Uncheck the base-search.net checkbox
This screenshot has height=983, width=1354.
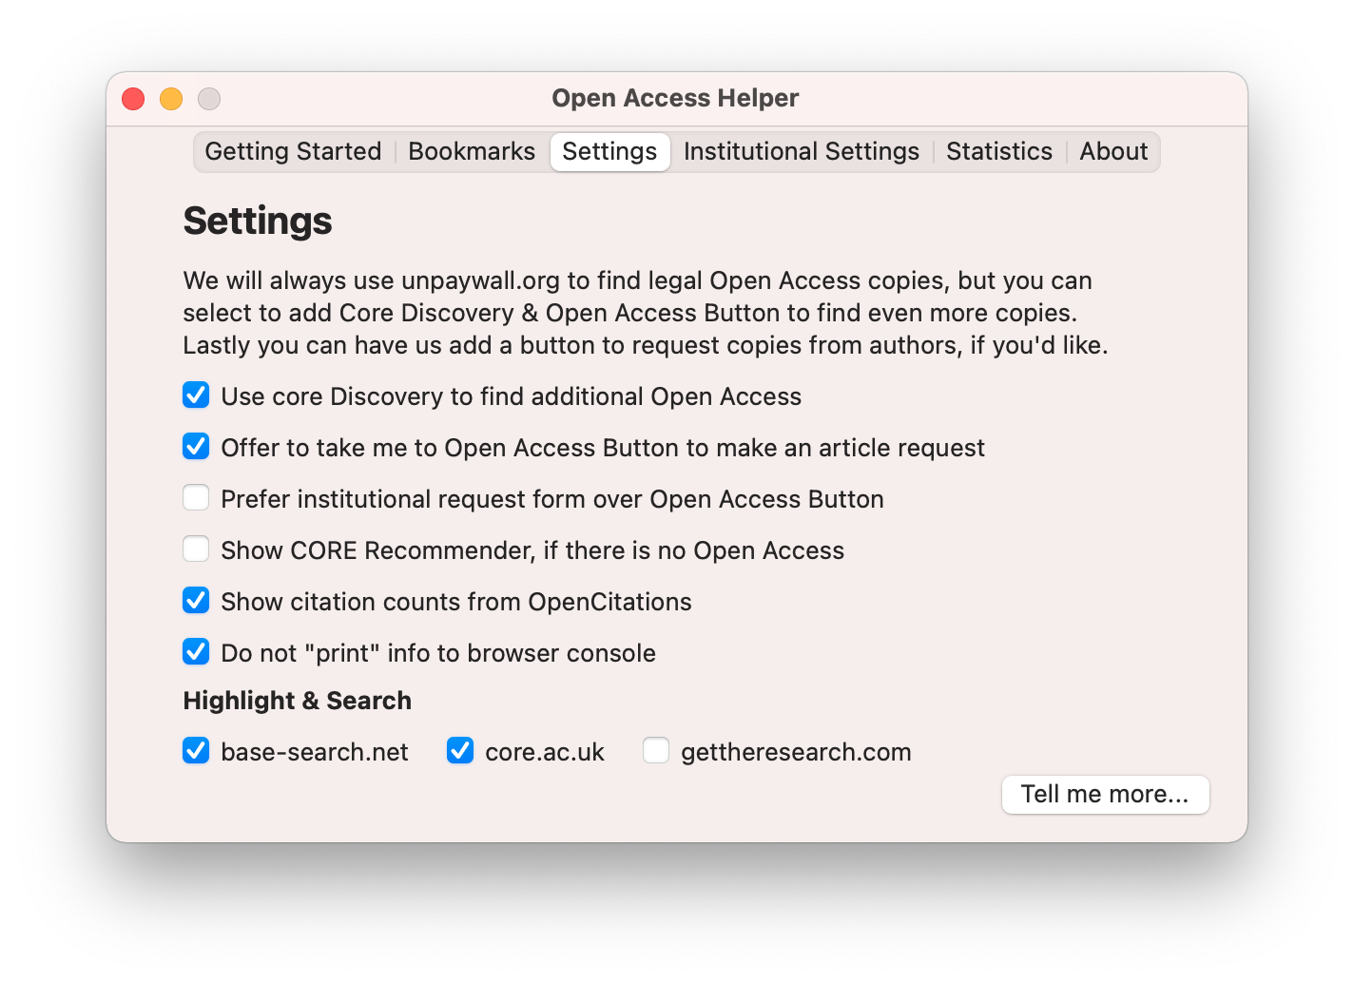(x=196, y=750)
